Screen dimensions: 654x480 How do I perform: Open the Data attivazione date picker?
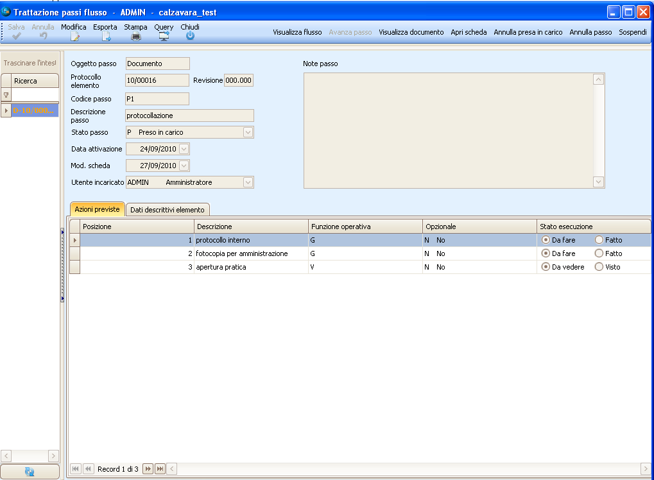[184, 149]
